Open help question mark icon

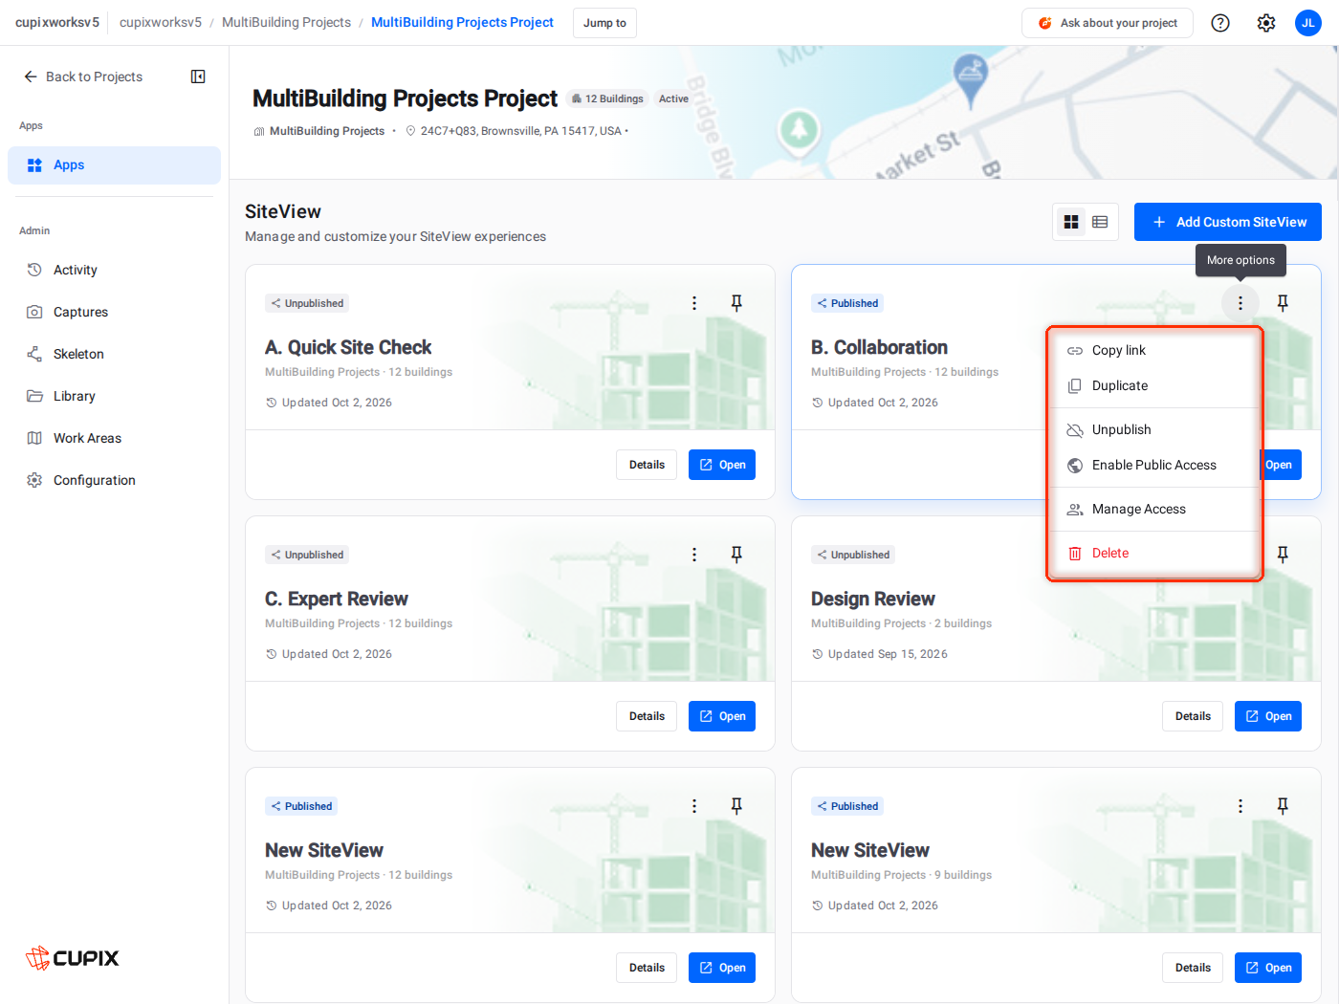click(x=1220, y=23)
